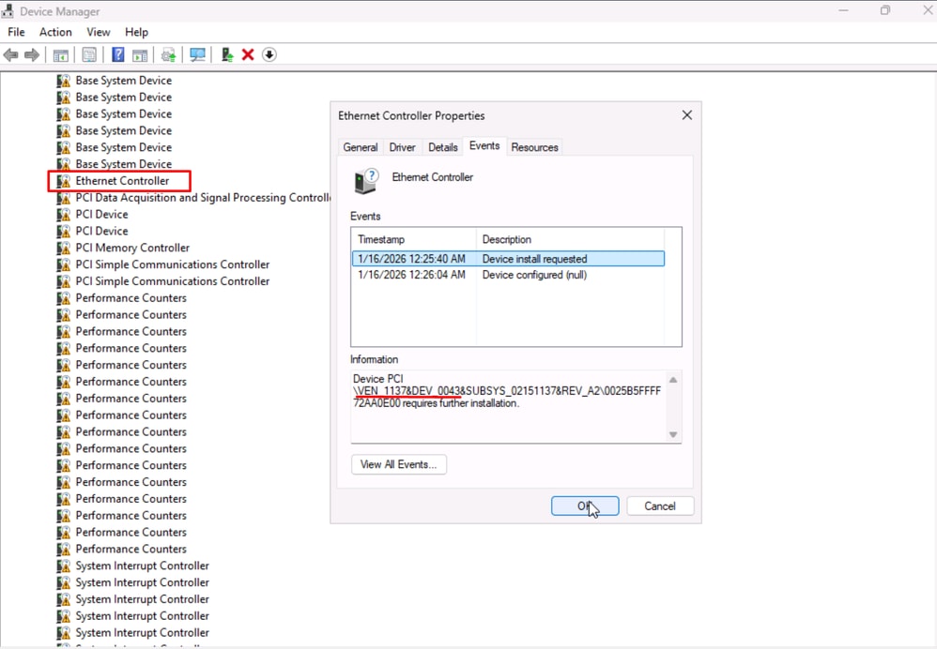Open the Action menu
The width and height of the screenshot is (937, 649).
54,31
